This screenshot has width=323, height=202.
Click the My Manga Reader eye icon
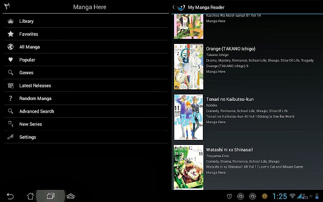pos(181,7)
